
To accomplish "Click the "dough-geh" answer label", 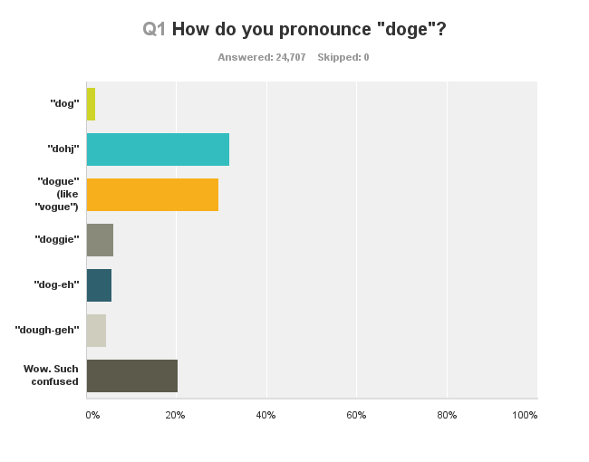I will pyautogui.click(x=47, y=330).
